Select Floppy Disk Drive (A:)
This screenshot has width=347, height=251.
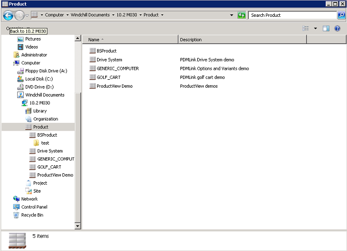(x=46, y=71)
